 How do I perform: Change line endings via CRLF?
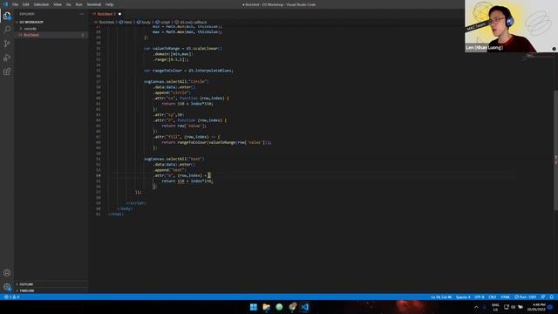click(493, 297)
